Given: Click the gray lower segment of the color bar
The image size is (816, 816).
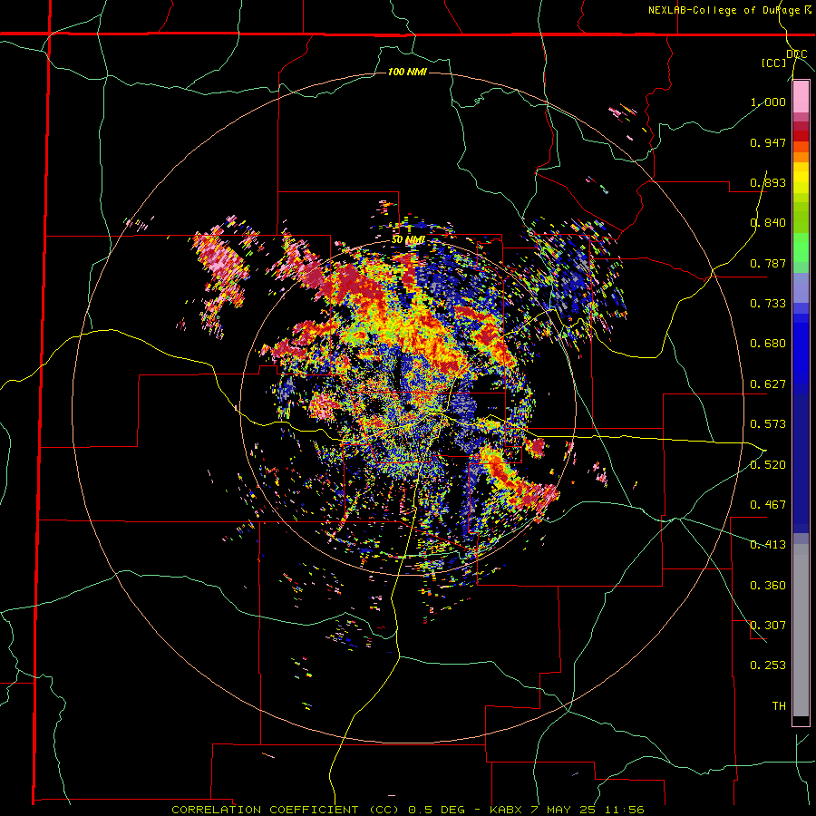Looking at the screenshot, I should click(x=801, y=630).
